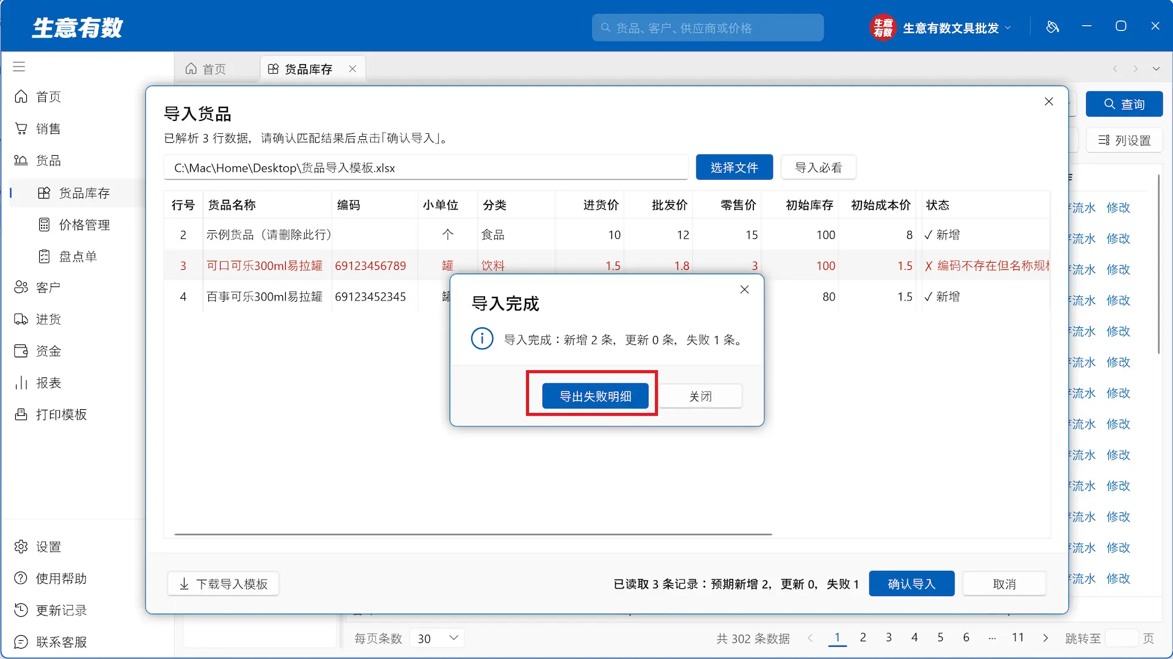Open 更新记录 in the sidebar
The image size is (1173, 659).
pyautogui.click(x=51, y=610)
